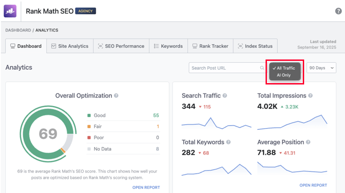Click the Total Impressions sparkline chart
Image resolution: width=345 pixels, height=193 pixels.
(x=292, y=122)
